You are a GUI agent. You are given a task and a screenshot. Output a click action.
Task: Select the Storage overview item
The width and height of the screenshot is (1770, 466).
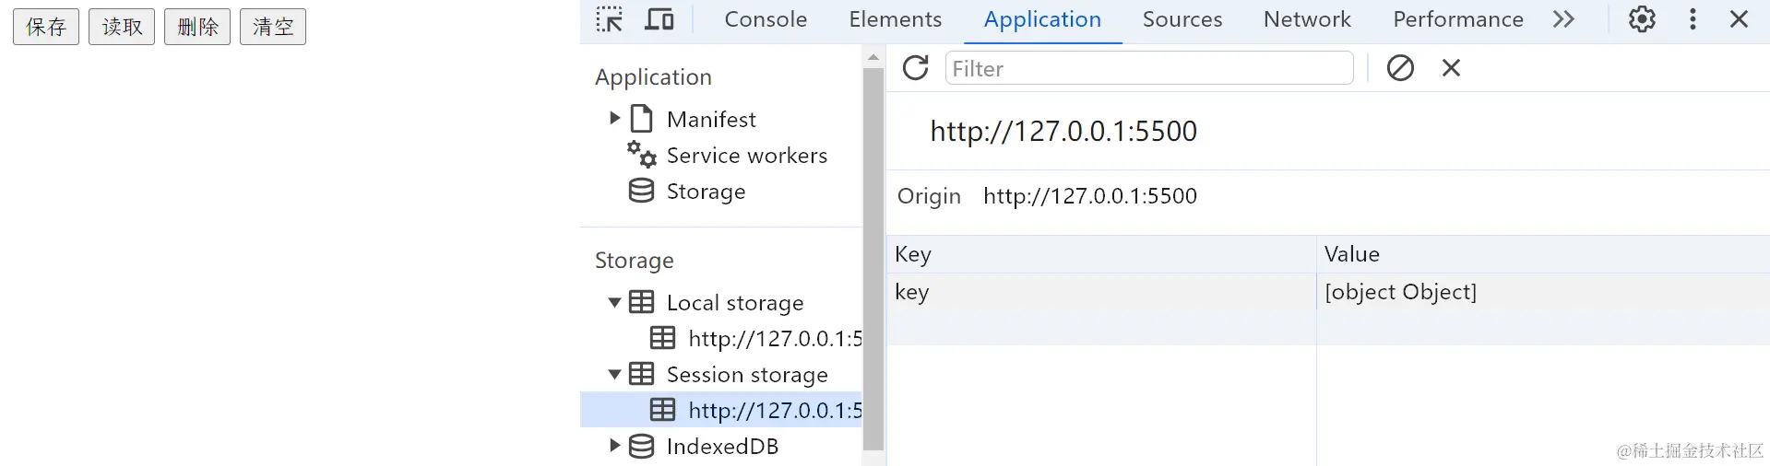(x=706, y=192)
